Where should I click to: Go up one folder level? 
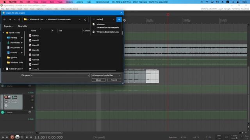point(19,19)
